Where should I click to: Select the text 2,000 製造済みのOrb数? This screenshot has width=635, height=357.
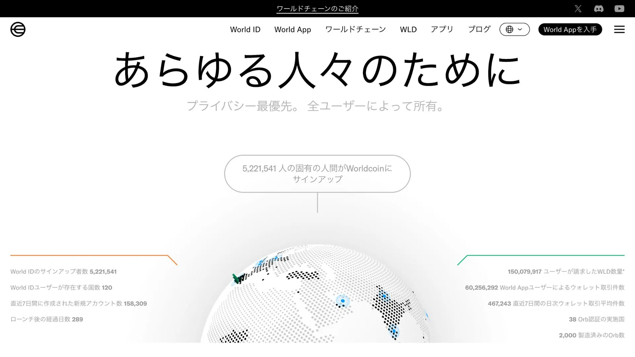592,335
